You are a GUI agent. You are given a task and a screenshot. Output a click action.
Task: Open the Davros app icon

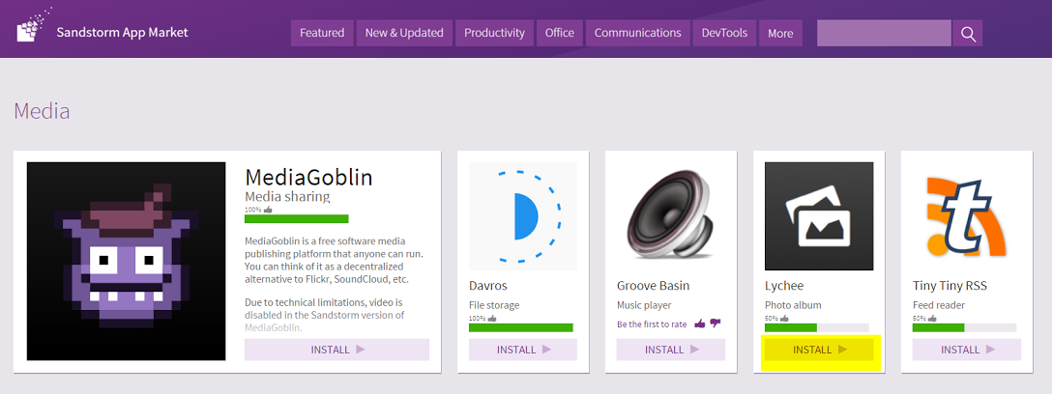[522, 215]
